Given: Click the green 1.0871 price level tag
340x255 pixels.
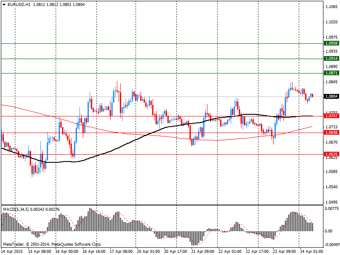Looking at the screenshot, I should coord(331,73).
